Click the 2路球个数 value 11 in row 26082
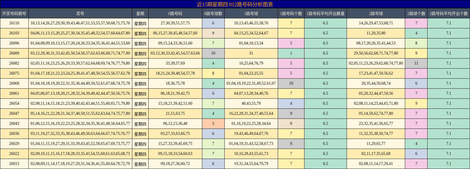The height and width of the screenshot is (169, 470). [416, 63]
